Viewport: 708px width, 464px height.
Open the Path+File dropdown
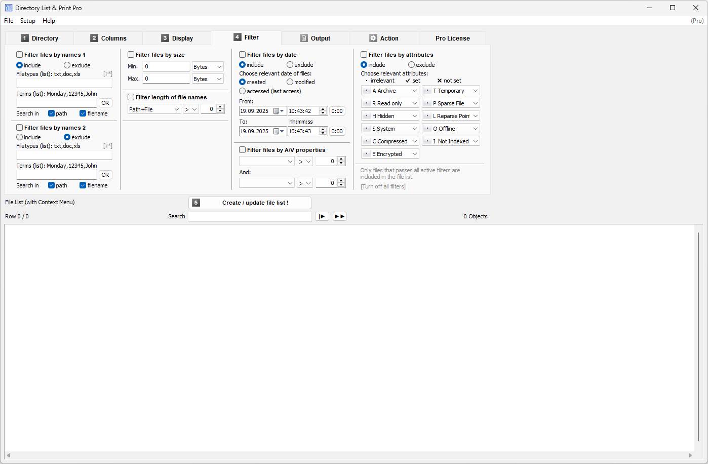point(154,109)
